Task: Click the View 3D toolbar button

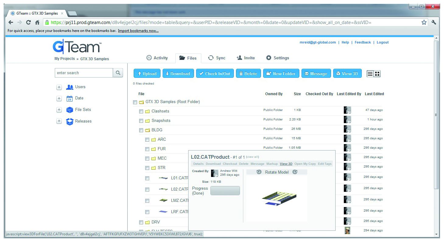Action: point(347,74)
